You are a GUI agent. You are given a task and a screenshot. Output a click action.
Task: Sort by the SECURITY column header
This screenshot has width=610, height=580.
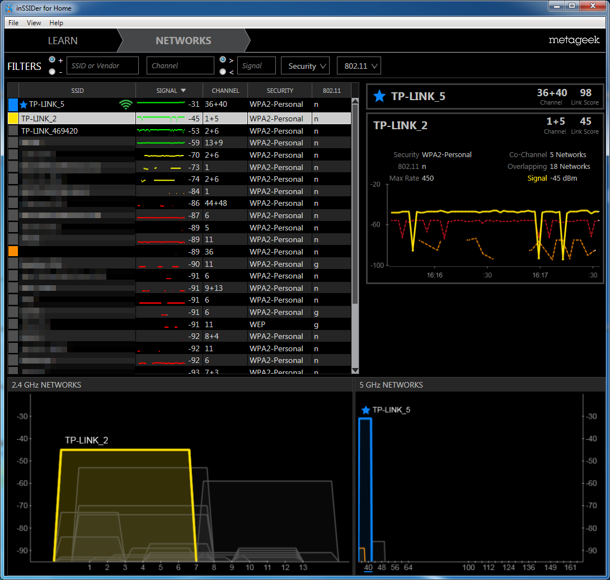[280, 91]
